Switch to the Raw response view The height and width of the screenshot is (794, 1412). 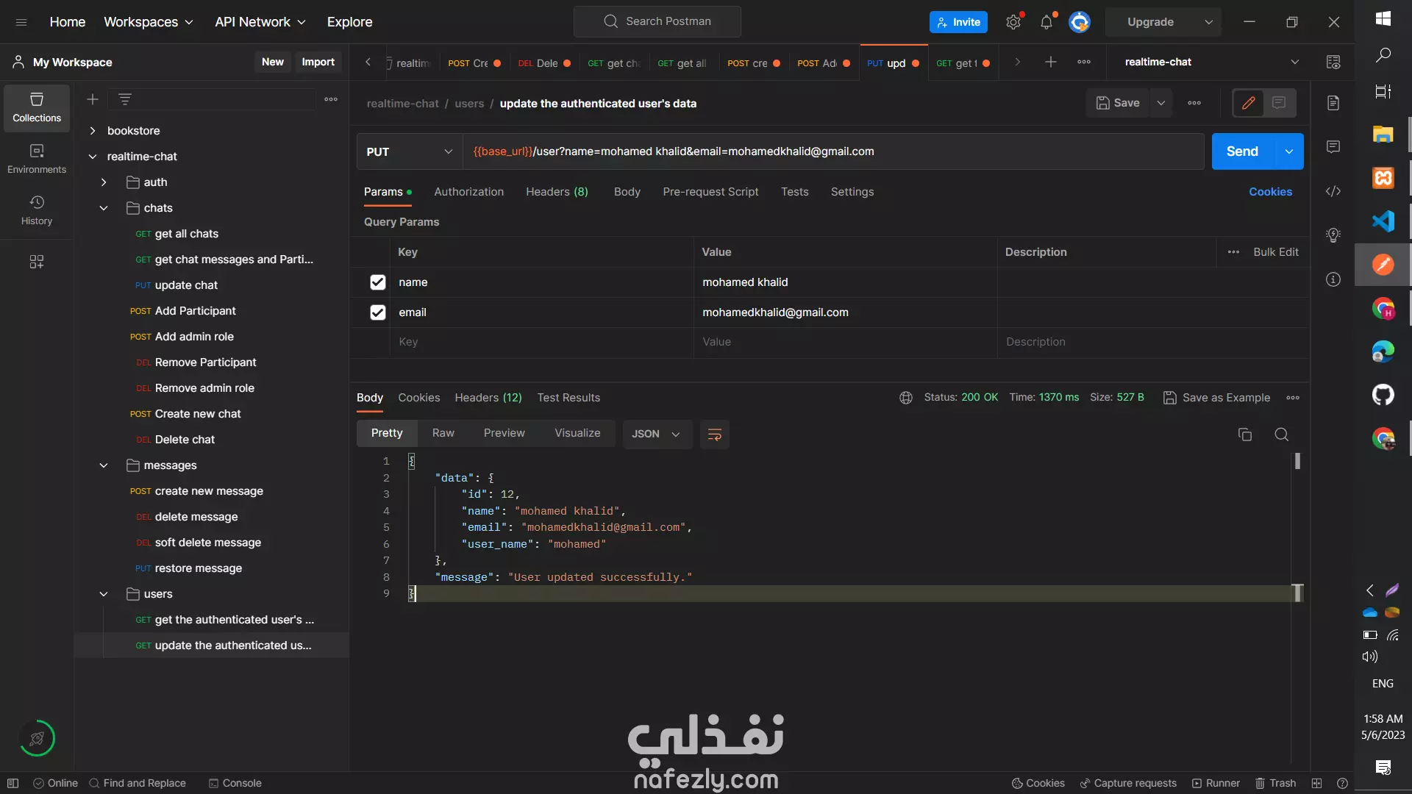click(x=443, y=433)
